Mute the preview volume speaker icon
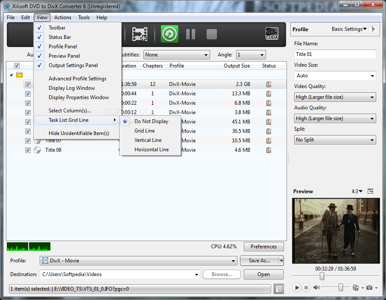Screen dimensions: 386x300 (x=316, y=288)
